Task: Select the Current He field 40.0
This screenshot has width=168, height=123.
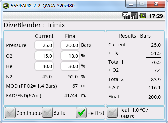Action: point(44,66)
